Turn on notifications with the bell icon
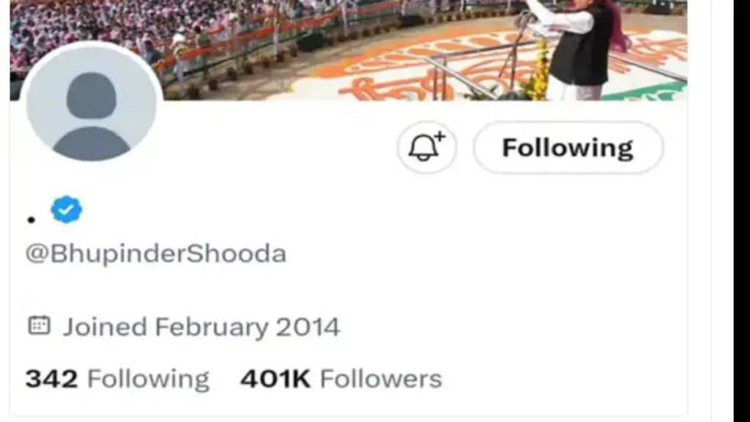750x422 pixels. pos(426,147)
